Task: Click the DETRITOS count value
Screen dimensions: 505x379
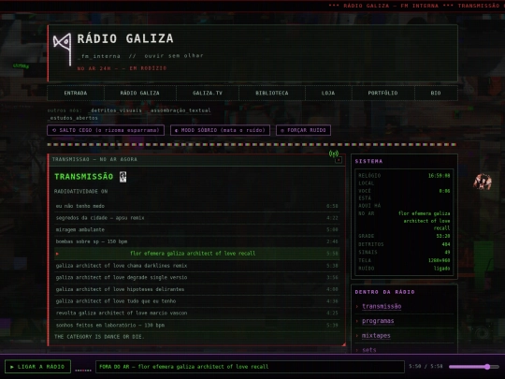Action: point(446,244)
